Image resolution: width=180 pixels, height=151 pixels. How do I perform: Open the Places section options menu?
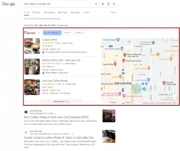[x=39, y=33]
